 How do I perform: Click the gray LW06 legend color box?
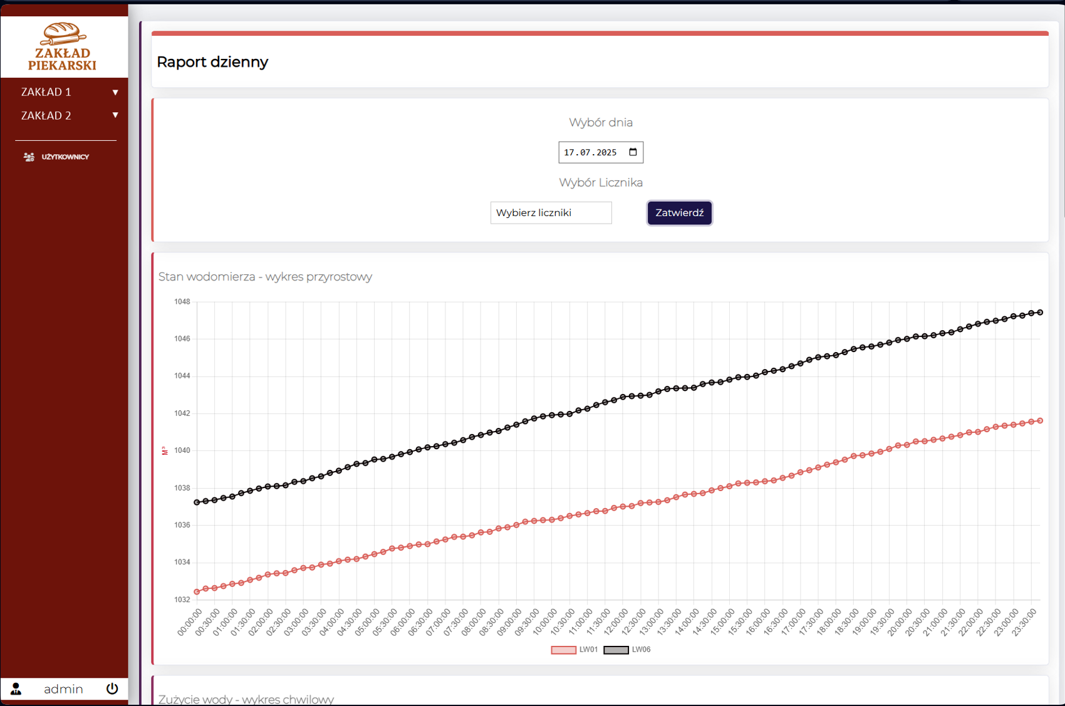616,650
